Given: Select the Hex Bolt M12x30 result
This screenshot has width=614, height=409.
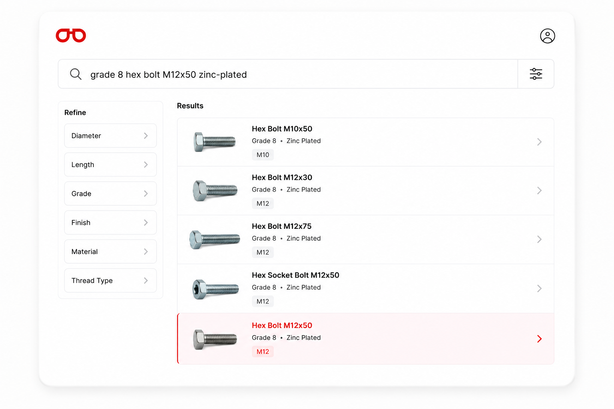Looking at the screenshot, I should (365, 191).
